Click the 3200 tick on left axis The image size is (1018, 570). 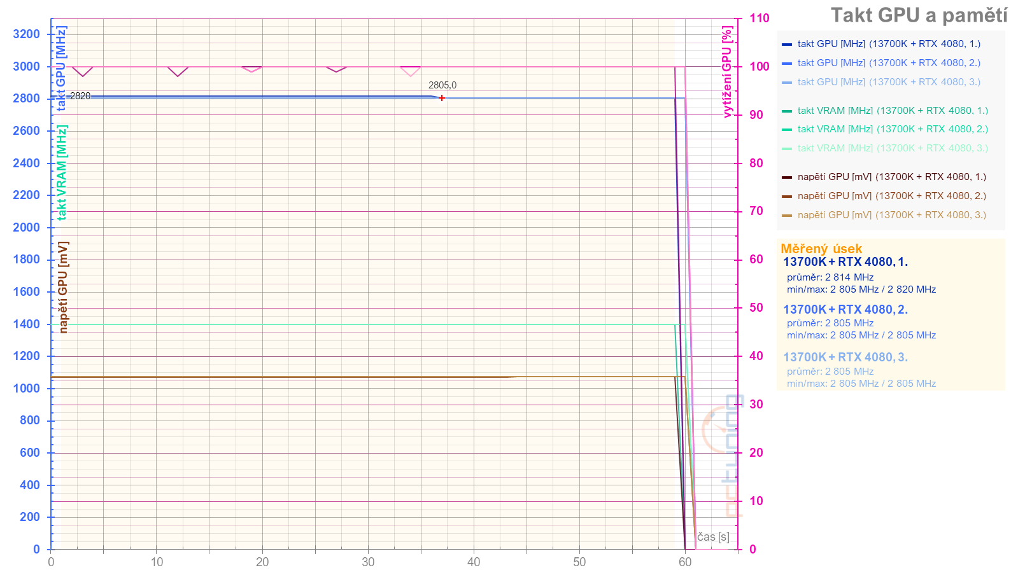pyautogui.click(x=27, y=34)
